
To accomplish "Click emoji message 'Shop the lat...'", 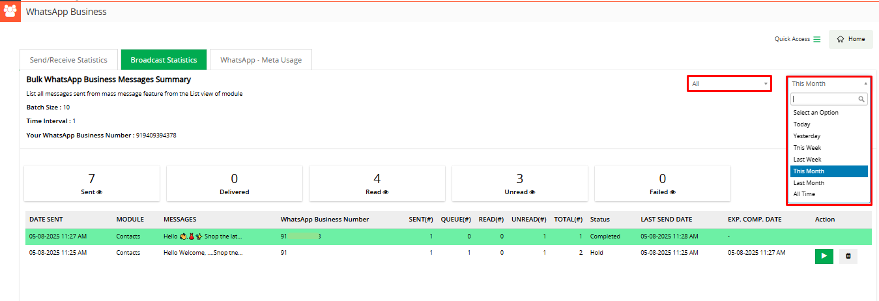I will (x=203, y=236).
